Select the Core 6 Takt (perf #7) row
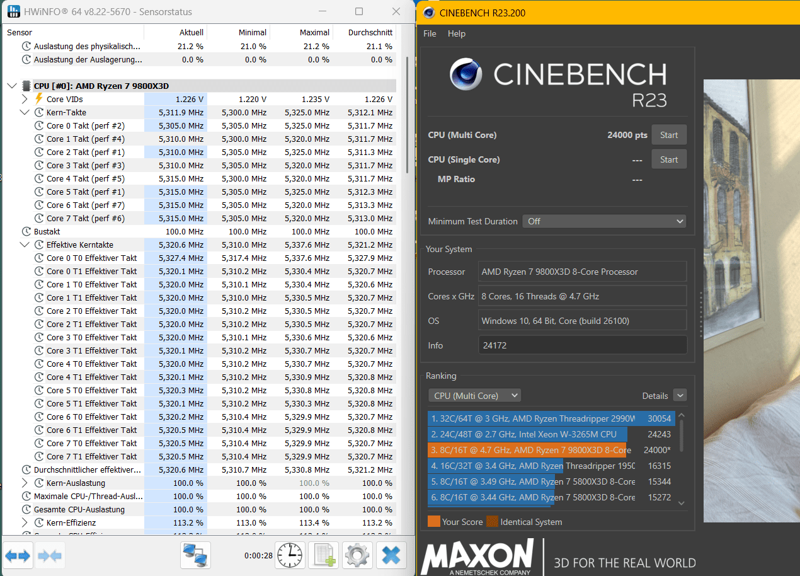800x576 pixels. point(200,205)
